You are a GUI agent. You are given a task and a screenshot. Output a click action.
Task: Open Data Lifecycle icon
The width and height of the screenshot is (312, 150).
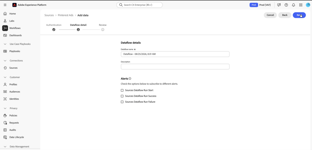click(5, 137)
